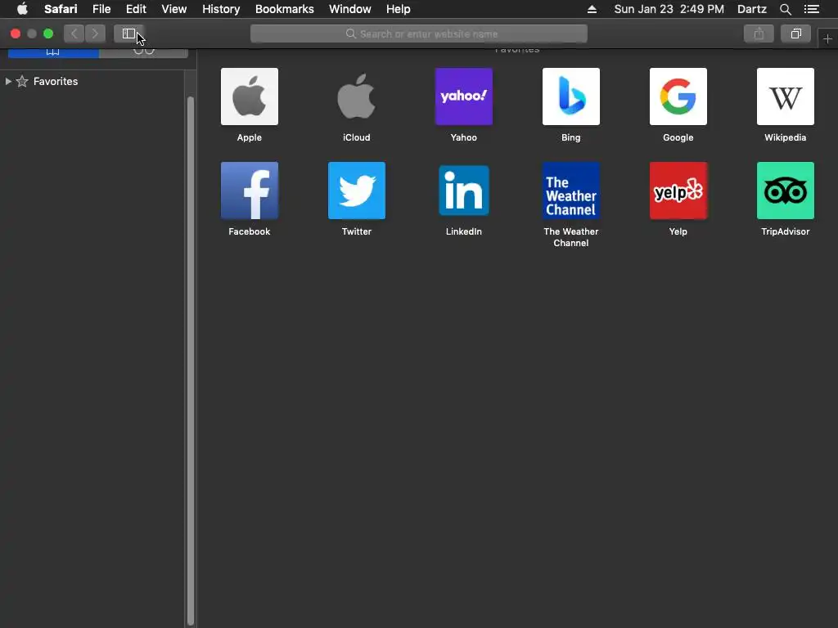Open the File menu
Image resolution: width=838 pixels, height=628 pixels.
[x=101, y=9]
